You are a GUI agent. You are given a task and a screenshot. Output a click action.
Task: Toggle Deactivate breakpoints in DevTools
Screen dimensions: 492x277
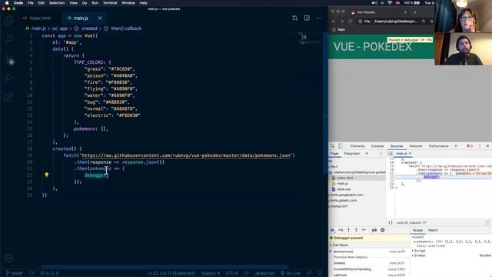374,230
